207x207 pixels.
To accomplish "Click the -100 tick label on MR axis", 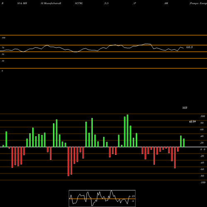I will (x=202, y=183).
